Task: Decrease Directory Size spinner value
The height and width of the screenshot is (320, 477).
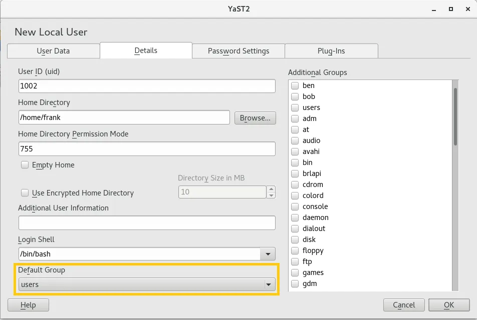Action: click(x=271, y=195)
